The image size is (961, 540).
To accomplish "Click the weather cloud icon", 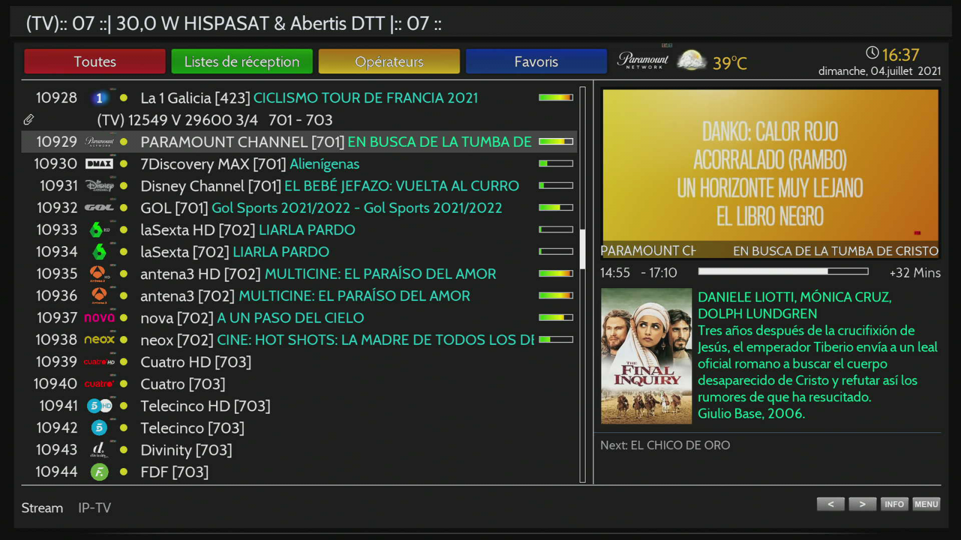I will [691, 61].
